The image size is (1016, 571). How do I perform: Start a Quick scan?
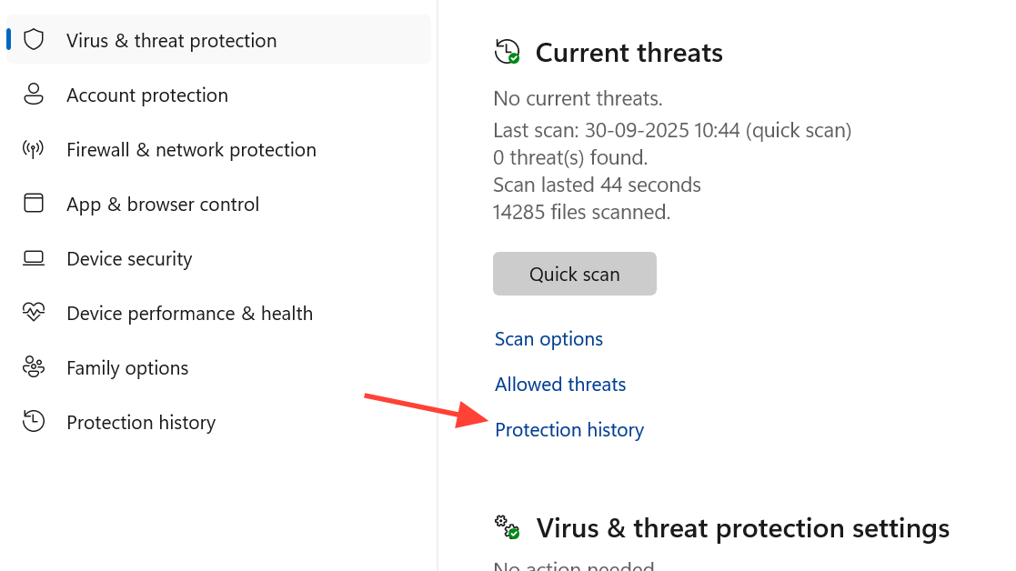click(x=574, y=274)
